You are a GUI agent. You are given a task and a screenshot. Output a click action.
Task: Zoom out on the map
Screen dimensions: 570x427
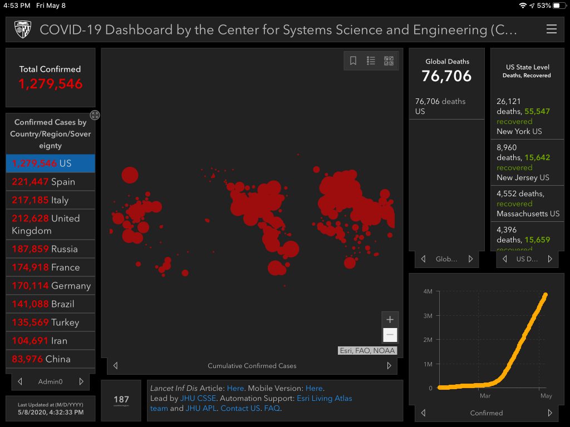tap(390, 335)
